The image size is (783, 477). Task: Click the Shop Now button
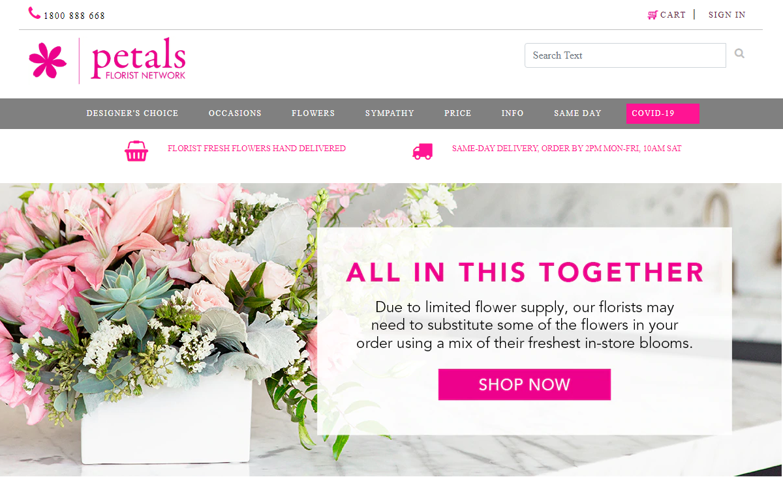[x=525, y=384]
